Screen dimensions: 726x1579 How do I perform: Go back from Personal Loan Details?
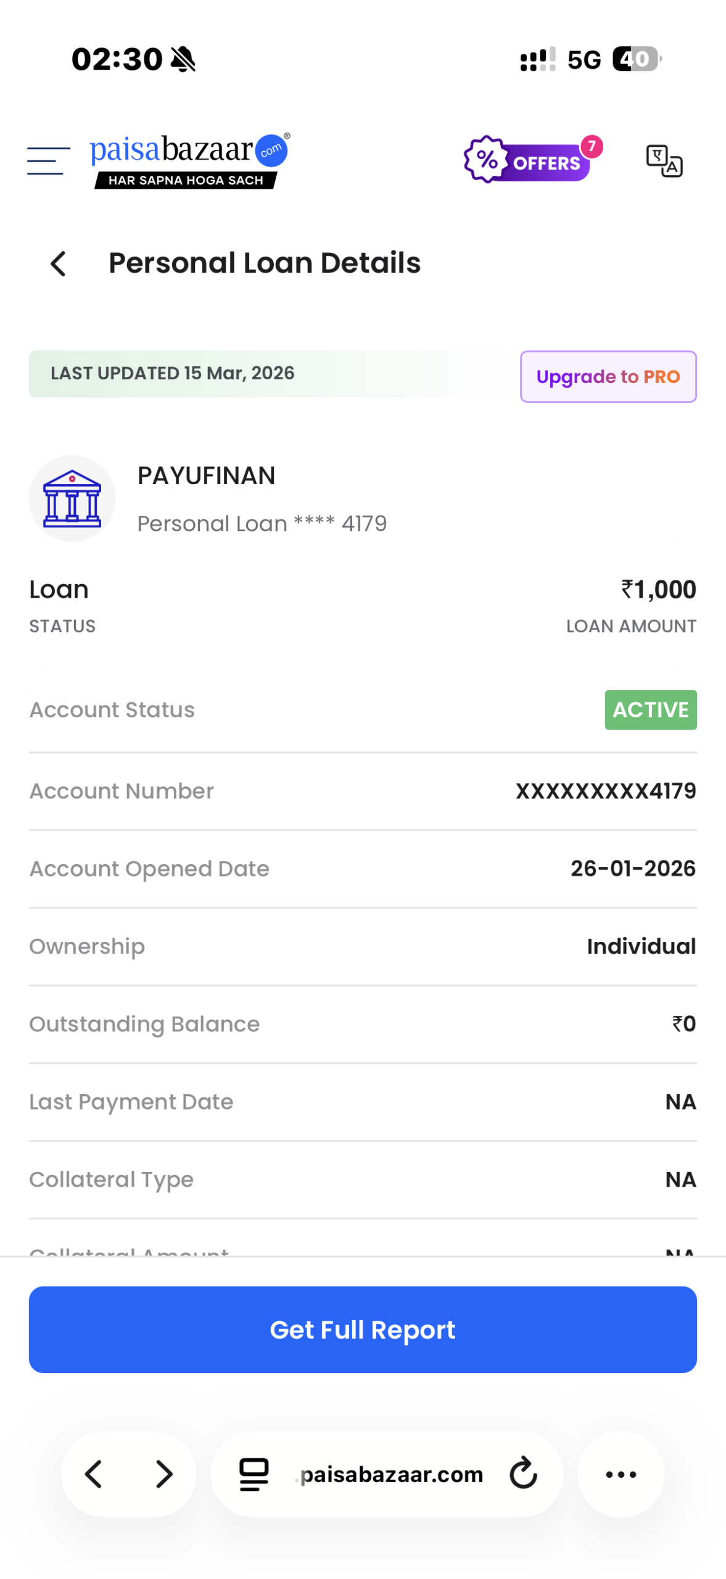[59, 264]
